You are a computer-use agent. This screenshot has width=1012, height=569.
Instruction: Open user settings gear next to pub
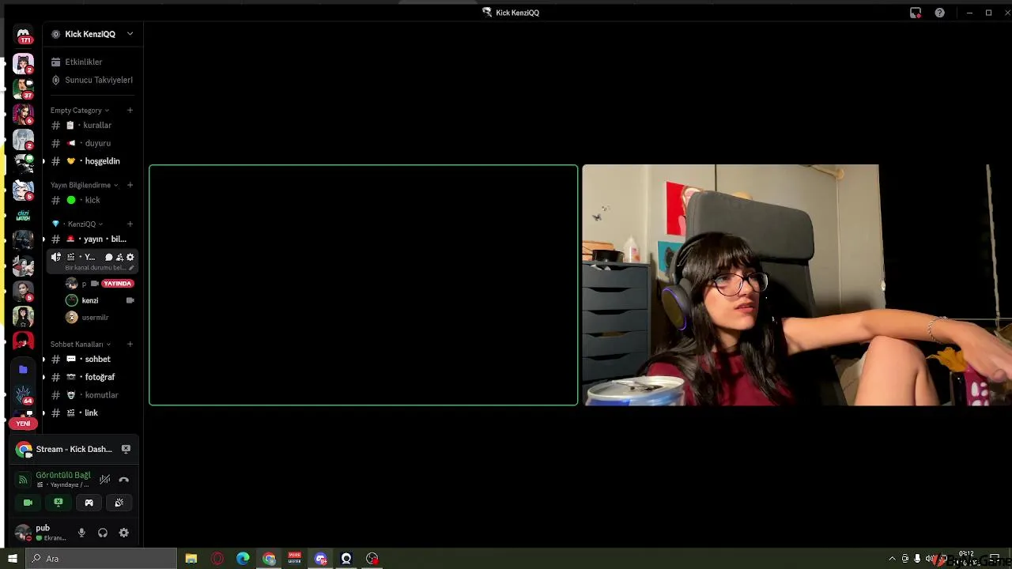[124, 533]
